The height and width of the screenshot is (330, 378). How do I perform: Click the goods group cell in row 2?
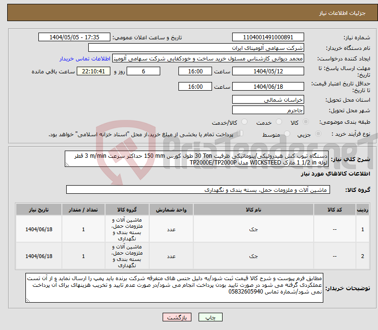coord(127,256)
